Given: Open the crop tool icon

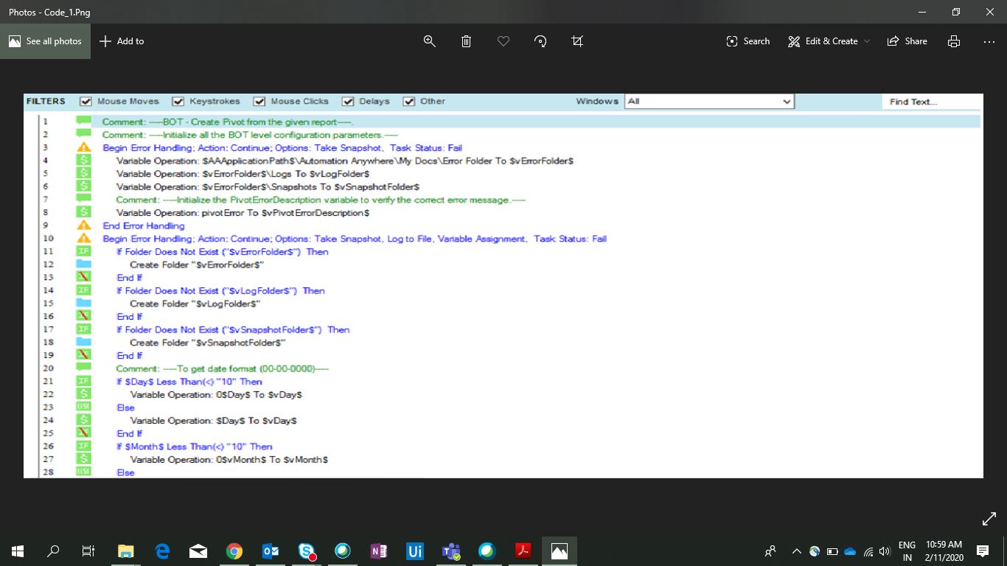Looking at the screenshot, I should (x=577, y=41).
